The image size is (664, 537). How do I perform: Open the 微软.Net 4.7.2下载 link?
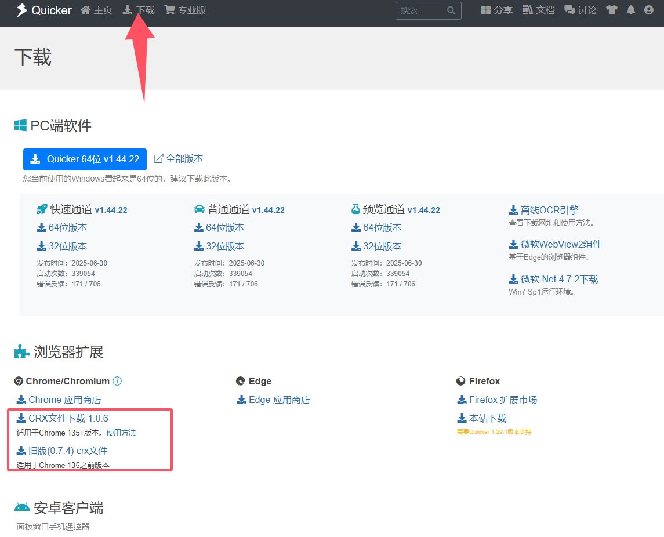click(x=553, y=280)
